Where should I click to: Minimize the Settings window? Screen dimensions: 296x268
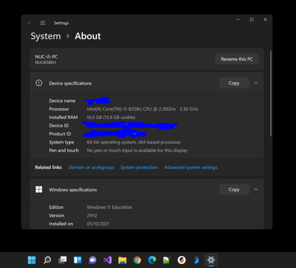(x=238, y=20)
